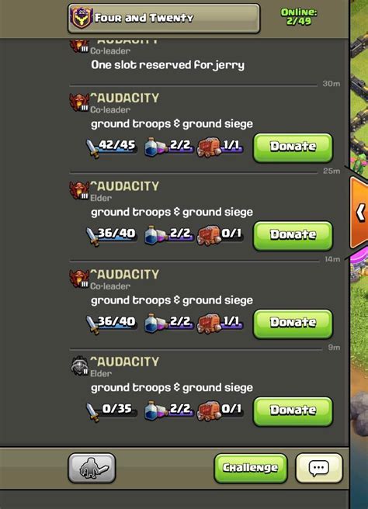Collapse chat panel with orange arrow tab
The height and width of the screenshot is (509, 368).
(x=359, y=213)
